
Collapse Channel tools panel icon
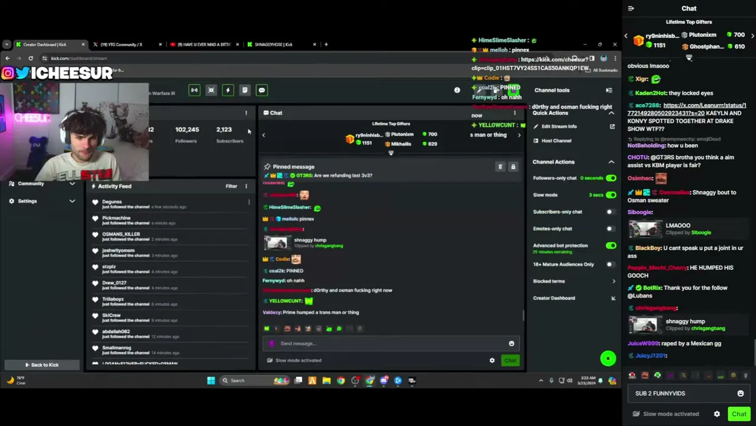click(x=609, y=90)
